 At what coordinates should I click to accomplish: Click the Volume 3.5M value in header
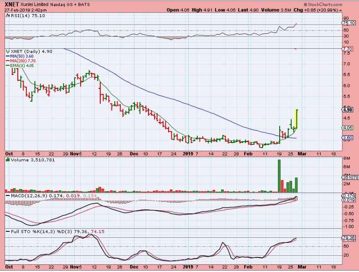point(276,10)
